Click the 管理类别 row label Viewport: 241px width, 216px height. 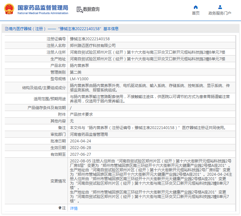58,72
